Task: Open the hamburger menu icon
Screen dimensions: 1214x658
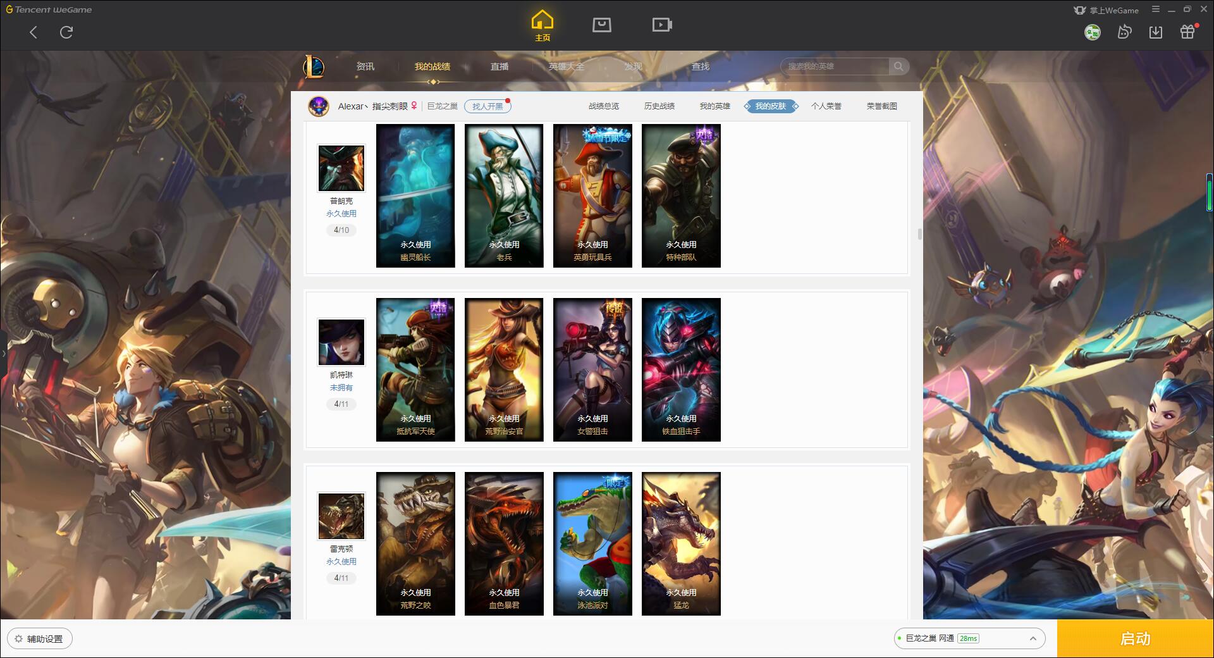Action: click(1156, 9)
